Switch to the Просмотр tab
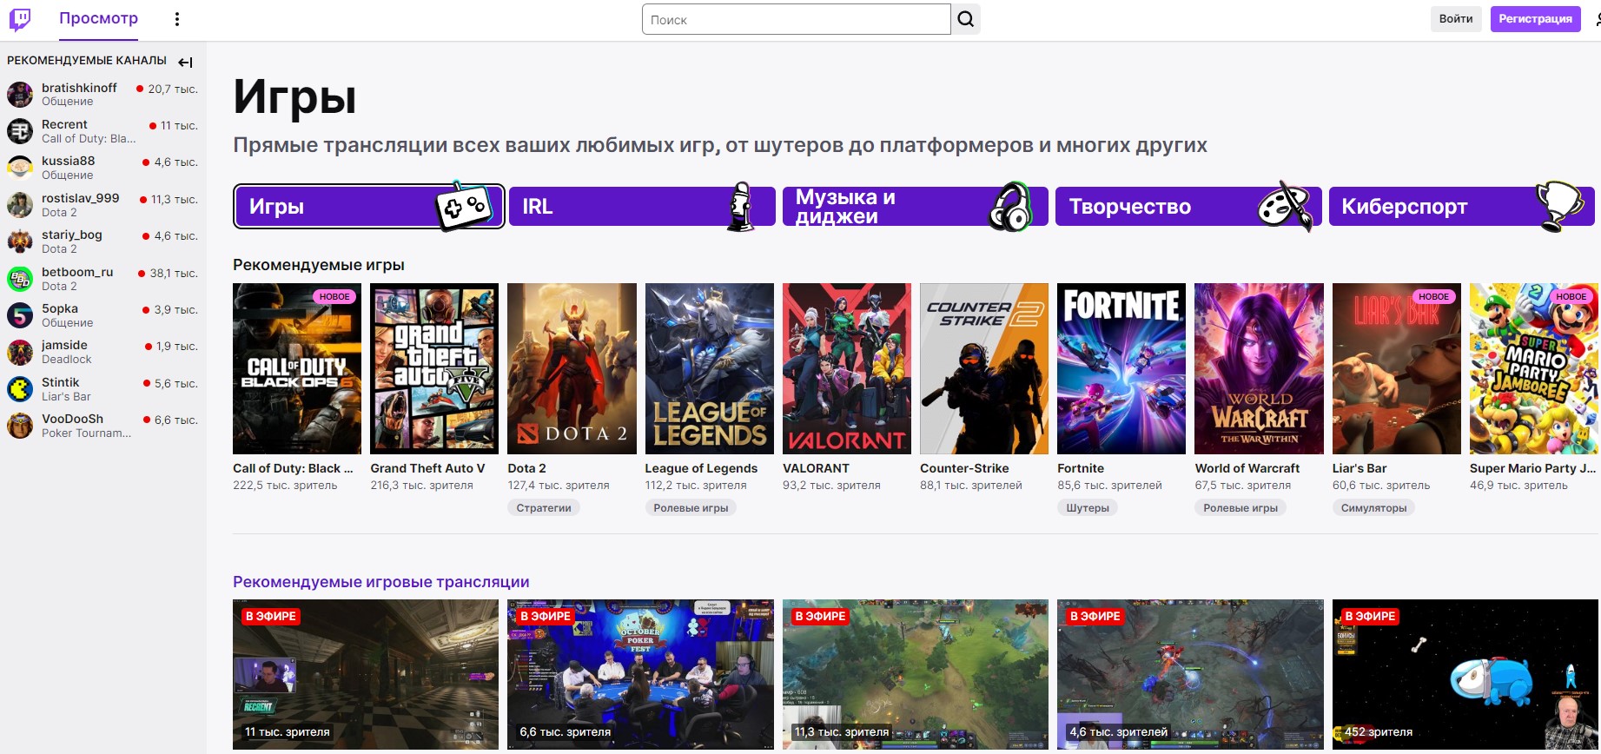 click(98, 18)
